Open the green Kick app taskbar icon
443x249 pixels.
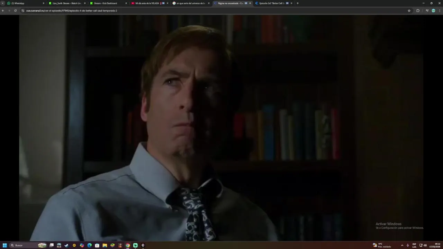135,245
